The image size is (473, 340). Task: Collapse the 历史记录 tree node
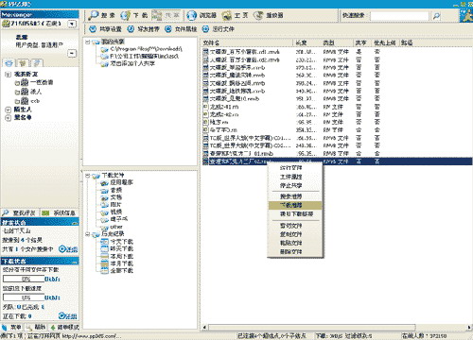pyautogui.click(x=88, y=234)
